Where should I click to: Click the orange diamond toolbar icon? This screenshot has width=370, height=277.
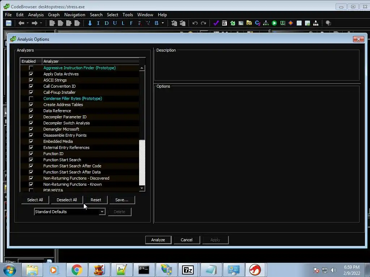[291, 23]
